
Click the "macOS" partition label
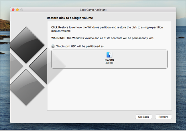pos(109,60)
